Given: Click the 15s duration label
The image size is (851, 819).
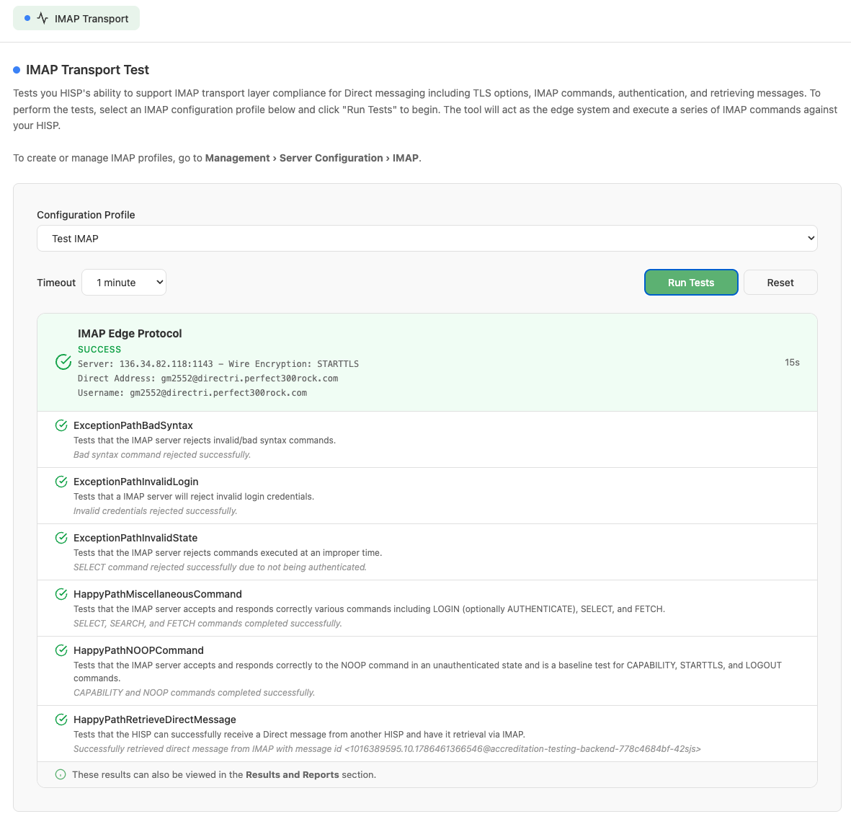Looking at the screenshot, I should click(792, 362).
